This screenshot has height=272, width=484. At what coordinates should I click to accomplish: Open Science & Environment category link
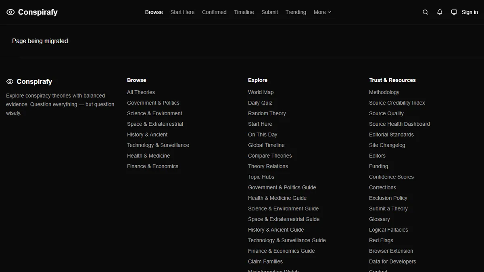tap(154, 113)
